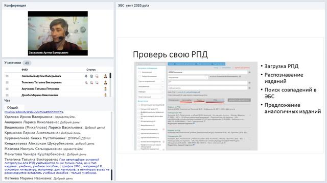Click the ФИО column header
327x183 pixels.
click(25, 70)
